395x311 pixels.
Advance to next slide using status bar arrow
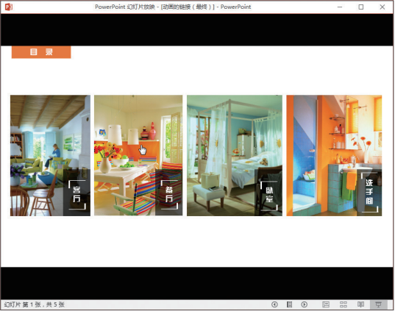pyautogui.click(x=304, y=304)
